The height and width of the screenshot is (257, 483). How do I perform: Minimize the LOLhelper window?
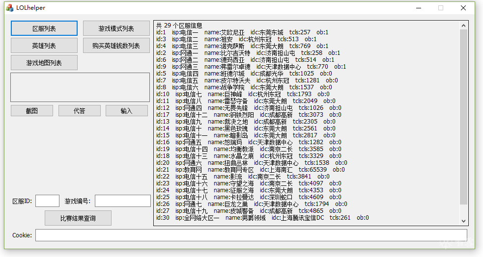(x=418, y=8)
